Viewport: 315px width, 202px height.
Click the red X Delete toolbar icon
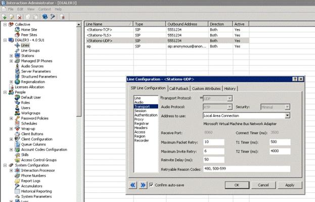19,16
